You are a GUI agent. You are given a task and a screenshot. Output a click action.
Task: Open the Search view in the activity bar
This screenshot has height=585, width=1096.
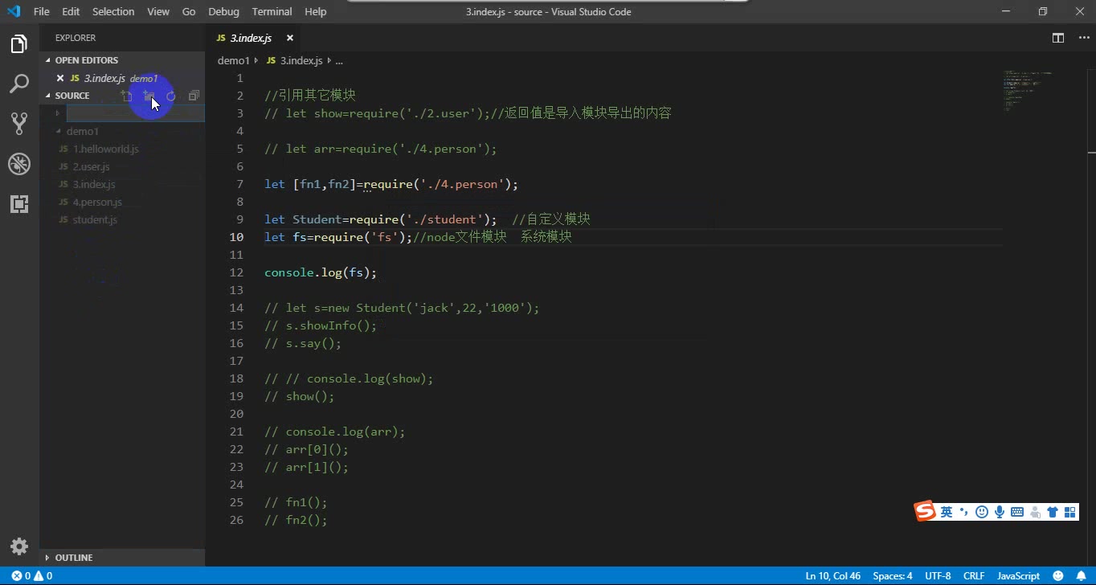click(19, 84)
